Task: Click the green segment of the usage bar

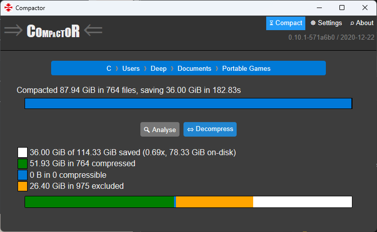Action: coord(99,202)
